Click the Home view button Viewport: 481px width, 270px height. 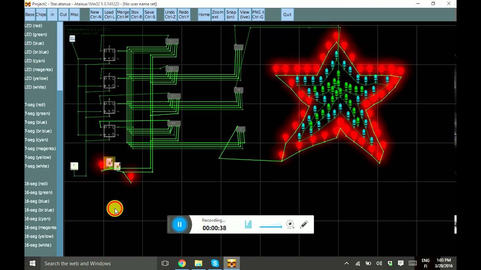tap(204, 15)
